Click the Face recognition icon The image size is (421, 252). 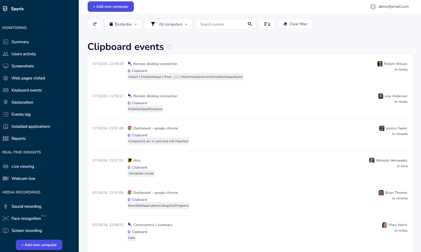pos(6,218)
